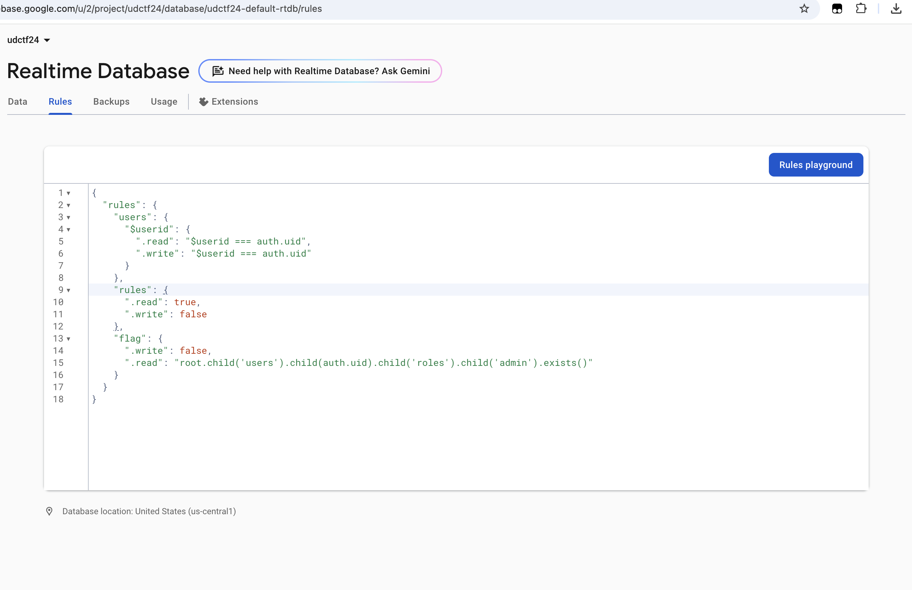Select the Data tab
Image resolution: width=912 pixels, height=590 pixels.
[x=17, y=102]
